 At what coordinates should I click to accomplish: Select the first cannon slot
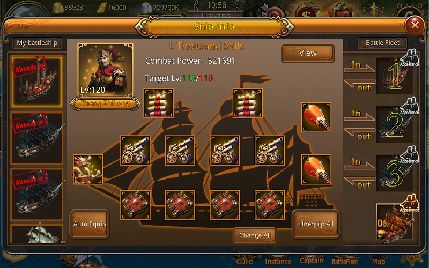coord(135,151)
